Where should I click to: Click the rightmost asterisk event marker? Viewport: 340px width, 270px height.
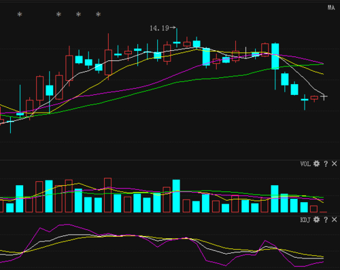(98, 14)
